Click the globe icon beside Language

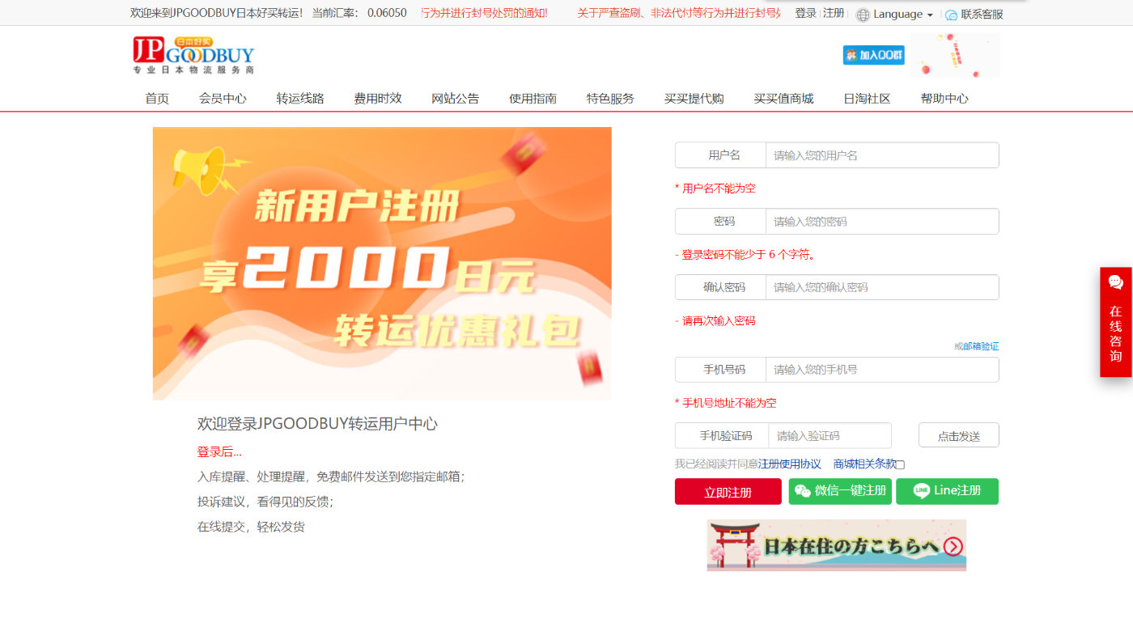pos(864,15)
